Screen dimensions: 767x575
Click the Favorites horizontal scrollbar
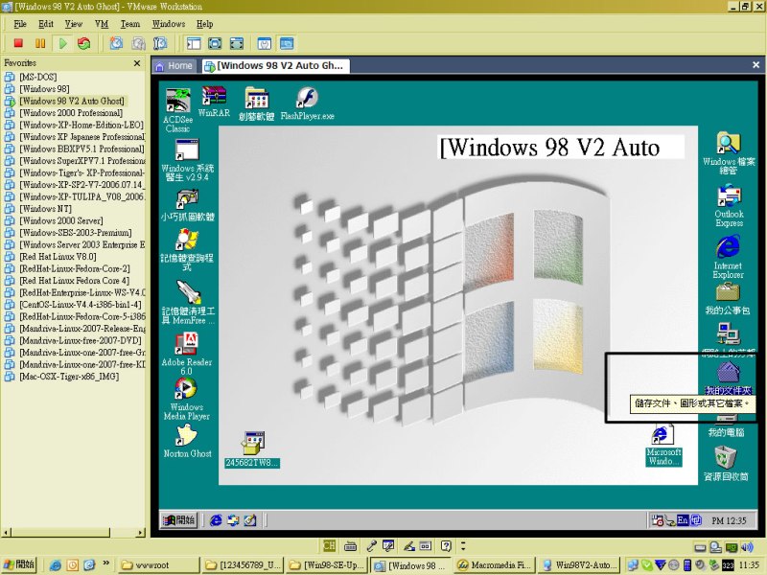[74, 532]
